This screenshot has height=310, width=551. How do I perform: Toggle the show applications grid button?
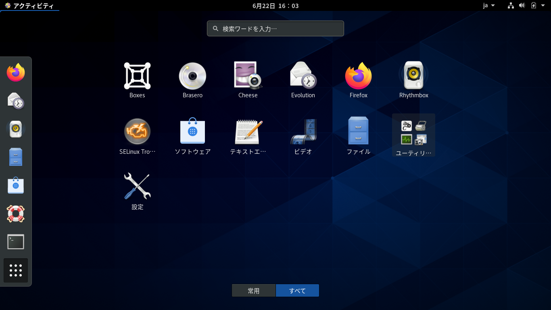[16, 270]
